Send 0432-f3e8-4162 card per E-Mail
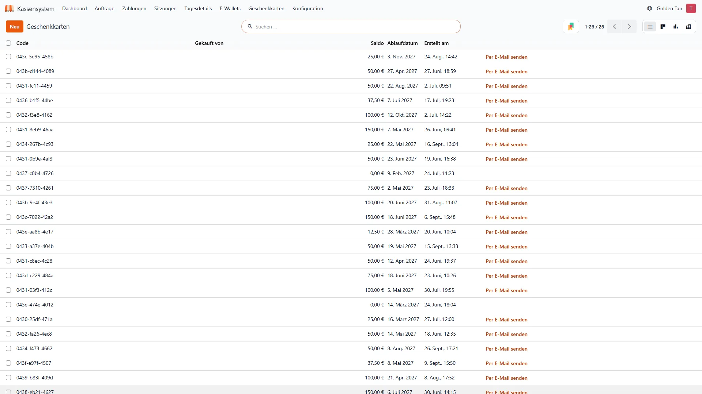Screen dimensions: 702x394 tap(506, 115)
